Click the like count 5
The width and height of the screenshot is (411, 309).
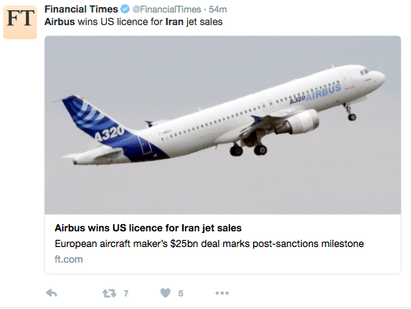point(181,293)
